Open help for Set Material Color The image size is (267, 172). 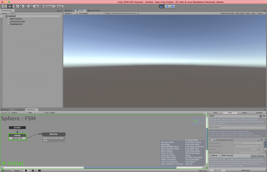click(x=259, y=140)
